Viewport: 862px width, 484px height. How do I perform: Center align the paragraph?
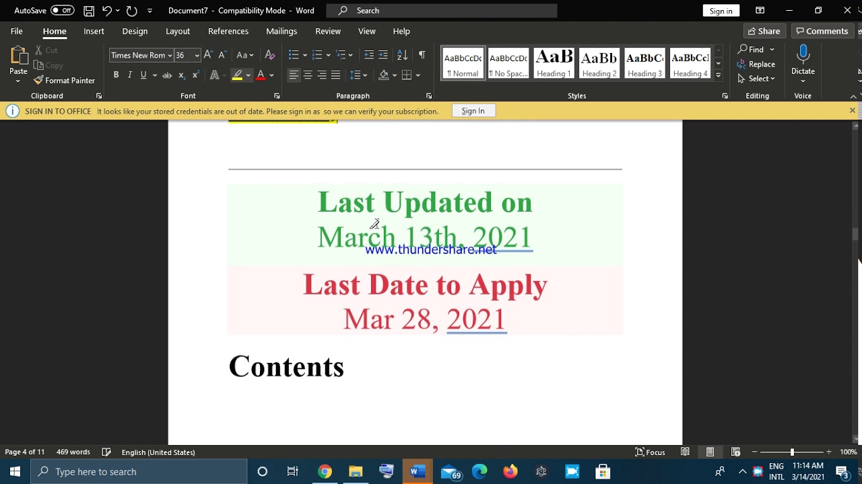pyautogui.click(x=308, y=75)
